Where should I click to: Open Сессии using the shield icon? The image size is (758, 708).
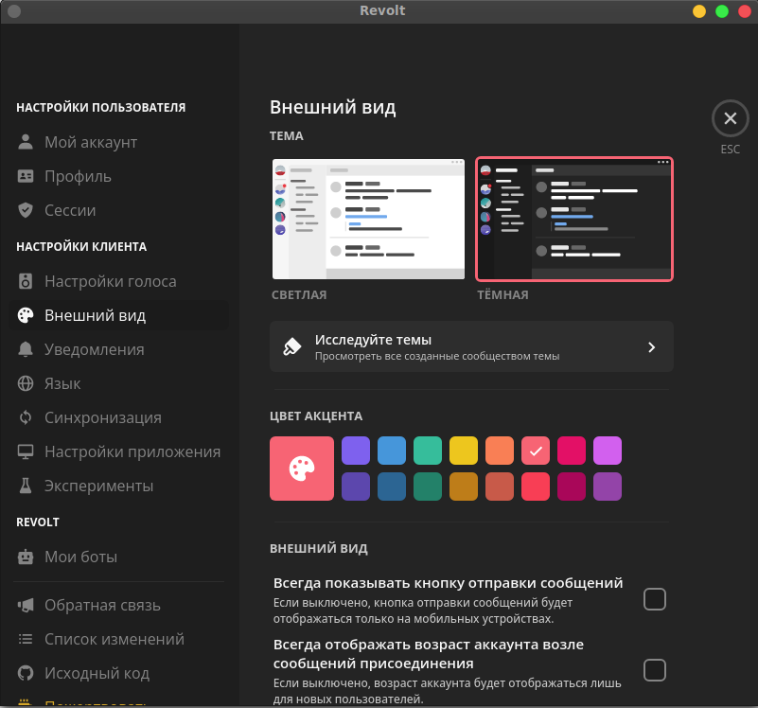25,210
